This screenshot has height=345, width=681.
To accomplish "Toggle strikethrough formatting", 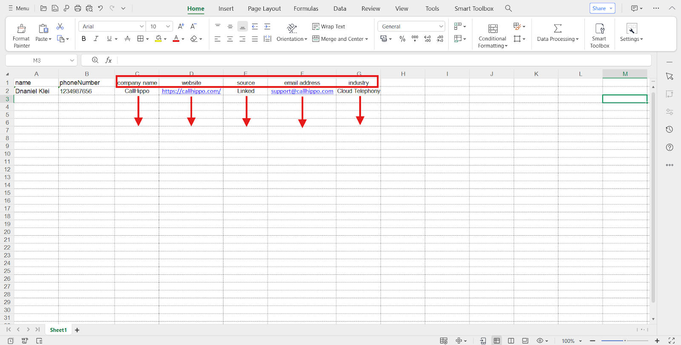I will coord(127,39).
